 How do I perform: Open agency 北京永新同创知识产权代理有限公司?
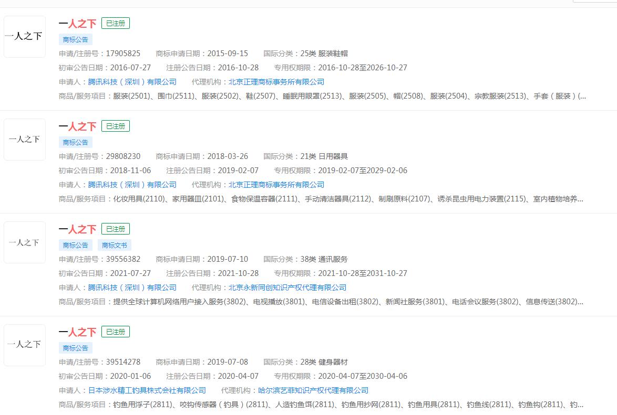287,288
